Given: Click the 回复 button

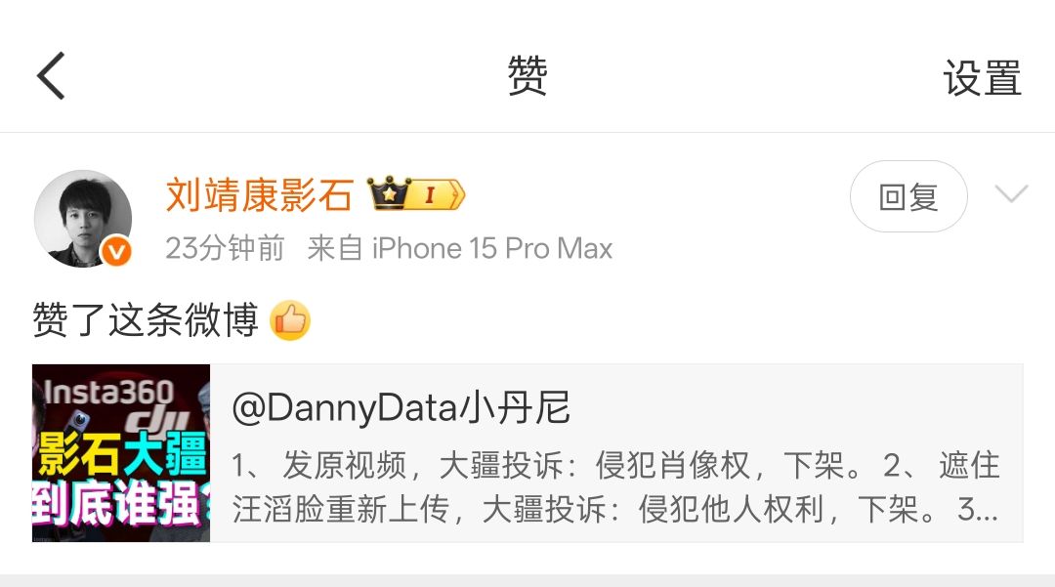Looking at the screenshot, I should 908,196.
